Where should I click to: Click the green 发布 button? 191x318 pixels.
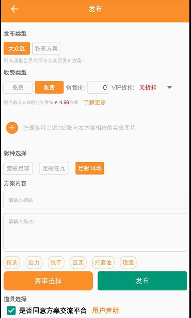click(x=142, y=281)
